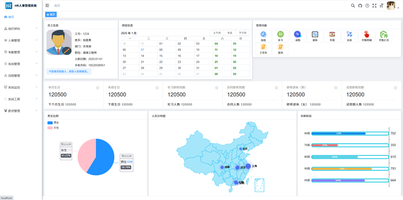
Task: Expand the 系统监控 sidebar menu
Action: 21,87
